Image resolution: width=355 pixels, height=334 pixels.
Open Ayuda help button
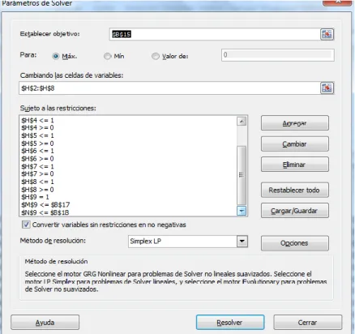45,323
